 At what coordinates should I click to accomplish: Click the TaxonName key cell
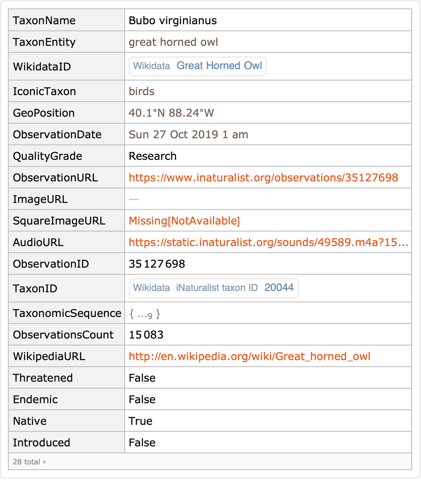[x=44, y=21]
